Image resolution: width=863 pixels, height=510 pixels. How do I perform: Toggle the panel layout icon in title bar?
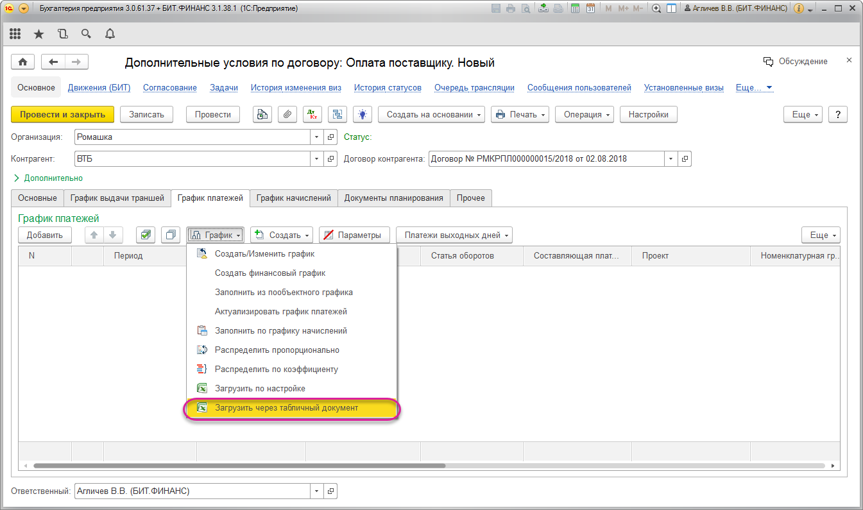[671, 8]
